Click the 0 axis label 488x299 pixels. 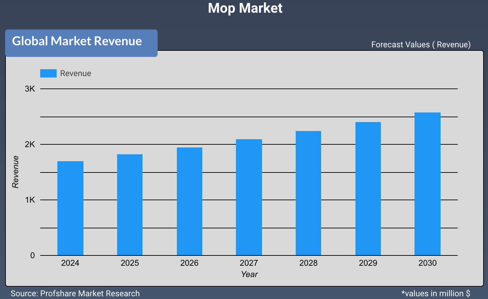coord(33,255)
